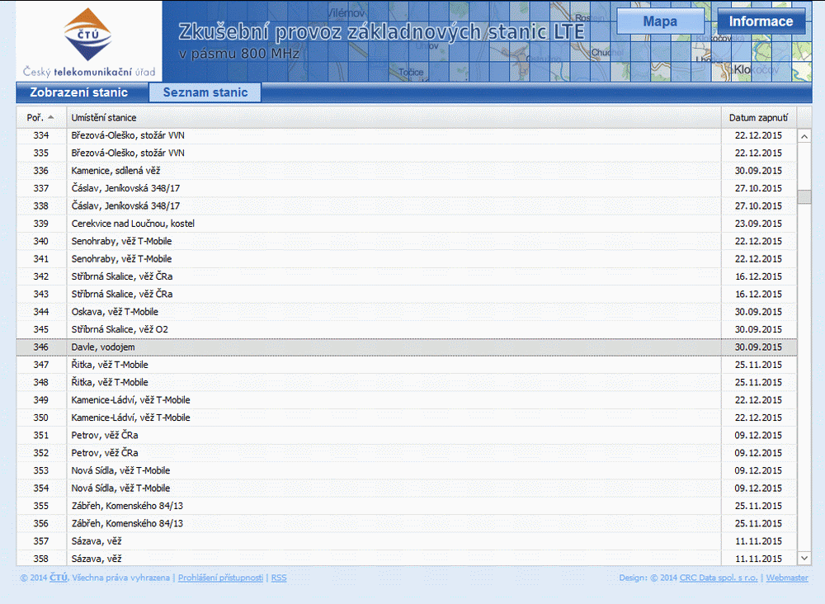825x604 pixels.
Task: Select row Oskava, věž T-Mobile
Action: 407,312
